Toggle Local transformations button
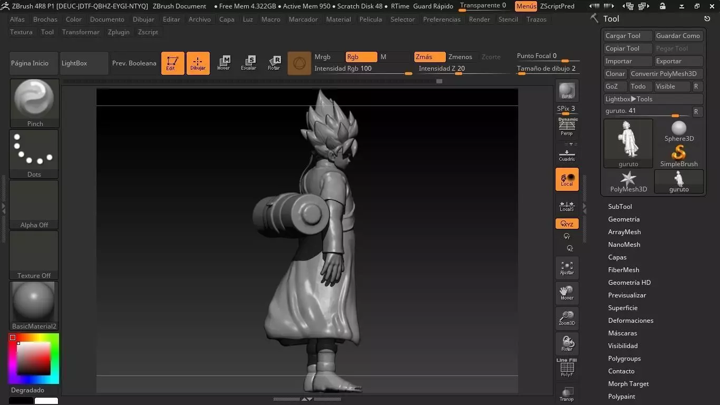 tap(567, 179)
